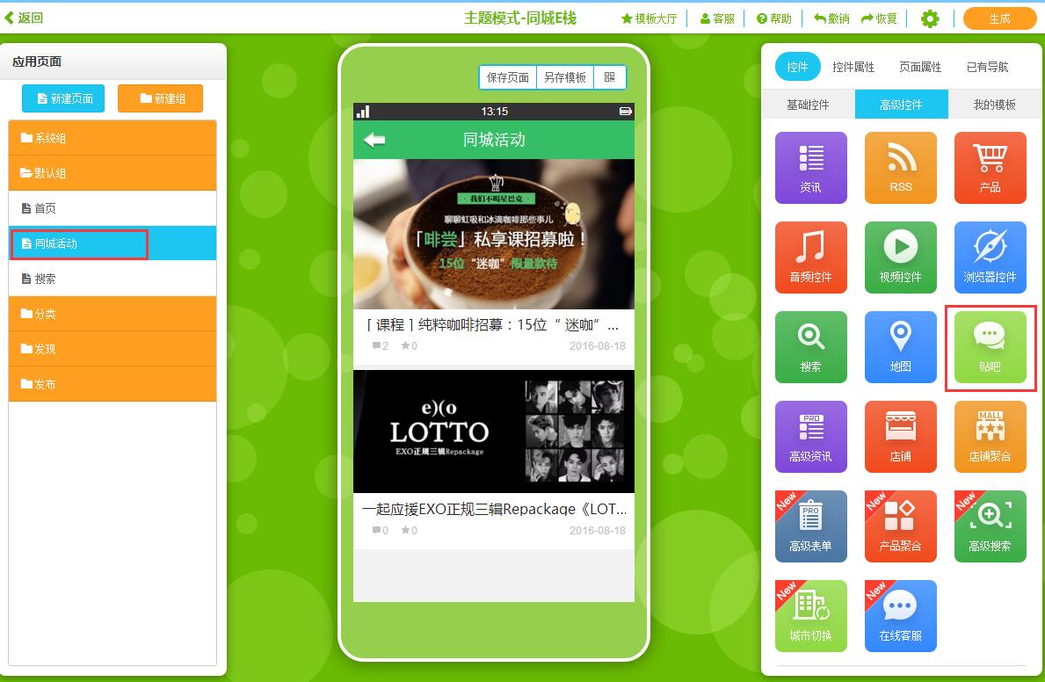1045x682 pixels.
Task: Click the 保存页面 button
Action: pyautogui.click(x=508, y=77)
